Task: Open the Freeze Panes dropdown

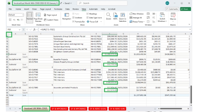Action: point(137,22)
